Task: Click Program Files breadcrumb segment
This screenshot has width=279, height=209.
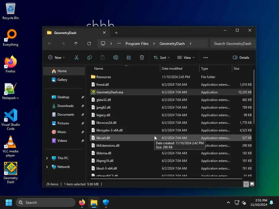Action: pyautogui.click(x=137, y=44)
